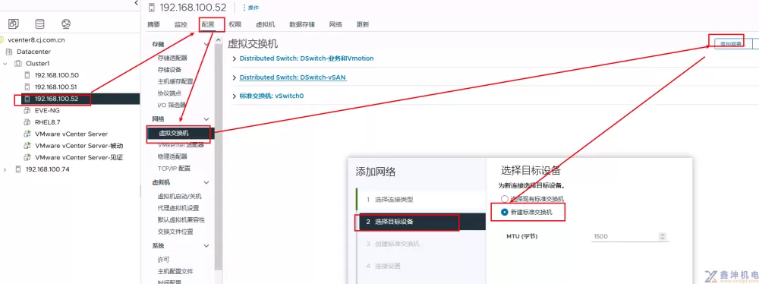Switch to the 配置 tab
Viewport: 759px width, 284px height.
point(208,25)
